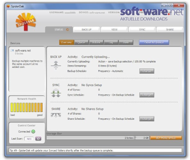Click the soft-ware.net device computer icon
The height and width of the screenshot is (160, 190).
pos(12,50)
